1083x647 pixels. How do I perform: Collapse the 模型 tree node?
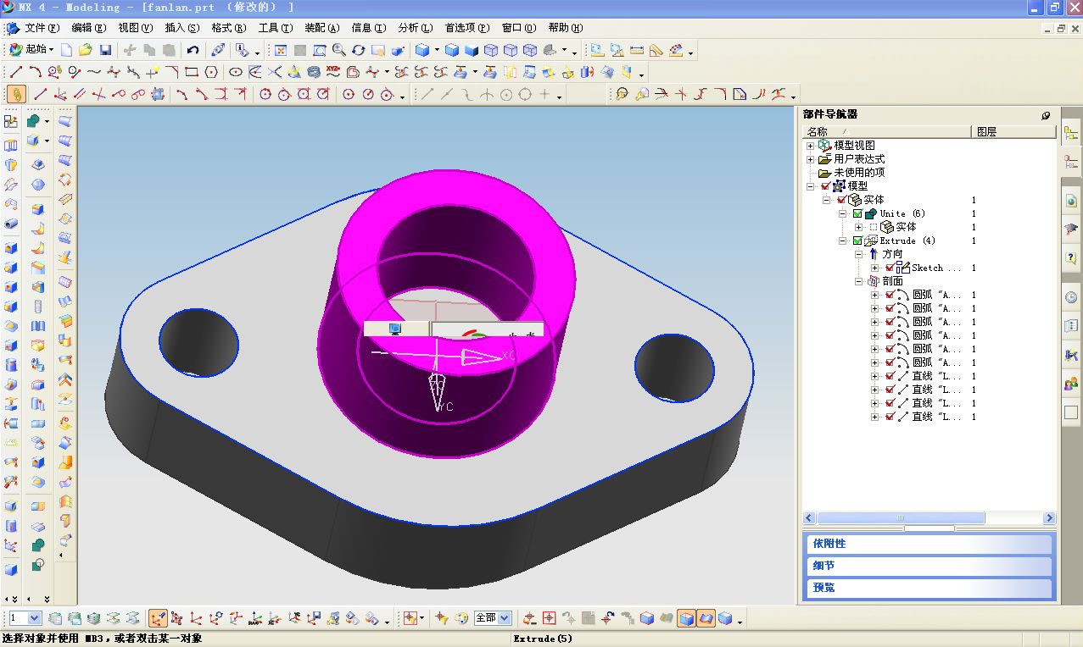coord(810,186)
